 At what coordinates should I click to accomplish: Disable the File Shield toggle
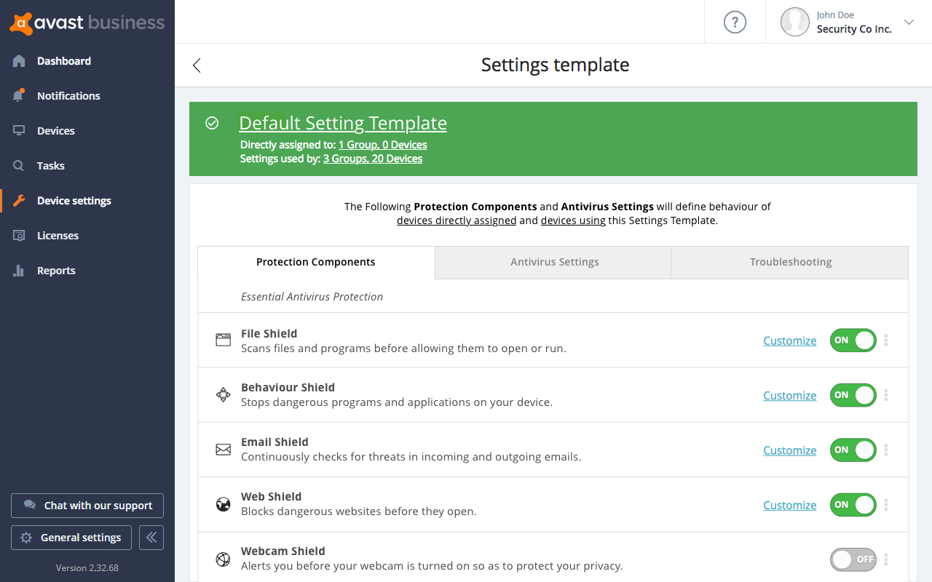click(x=853, y=340)
